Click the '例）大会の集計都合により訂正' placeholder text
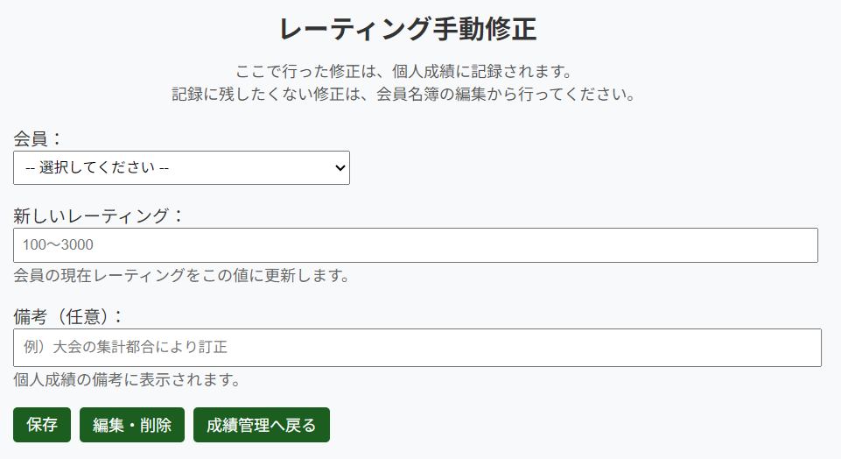This screenshot has width=841, height=459. pyautogui.click(x=126, y=348)
